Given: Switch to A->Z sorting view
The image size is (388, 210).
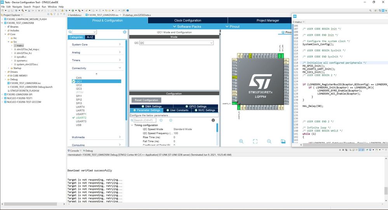Looking at the screenshot, I should coord(90,37).
